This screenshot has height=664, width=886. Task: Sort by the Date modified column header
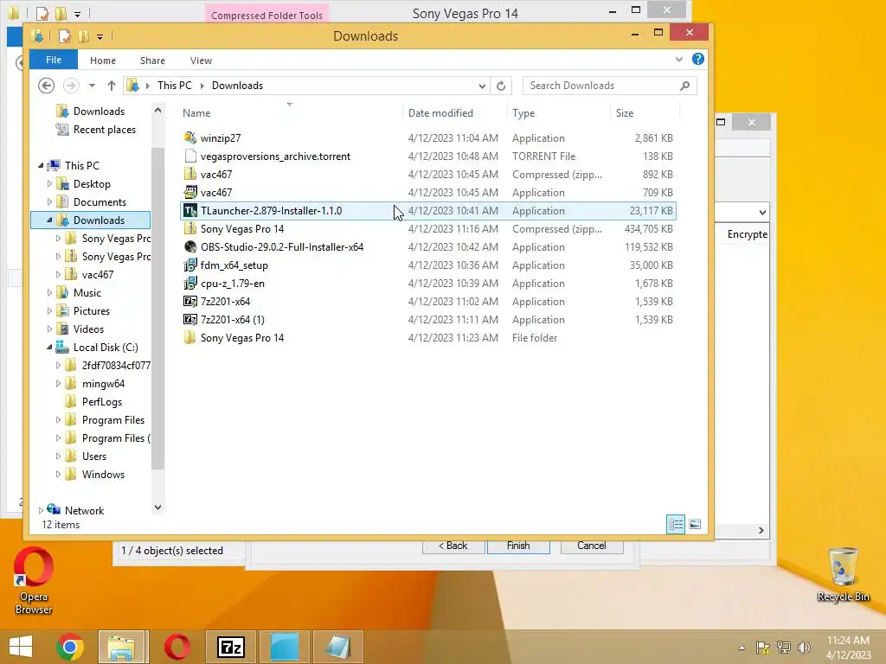coord(454,113)
